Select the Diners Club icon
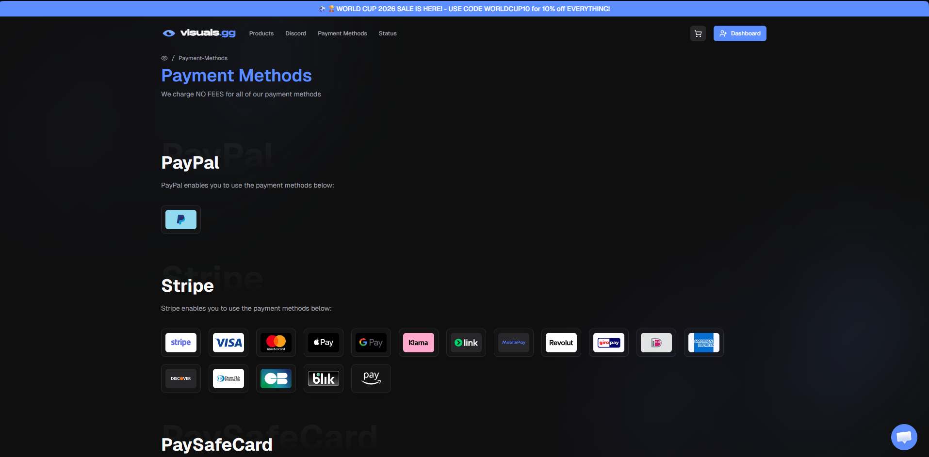The width and height of the screenshot is (929, 457). click(x=228, y=378)
